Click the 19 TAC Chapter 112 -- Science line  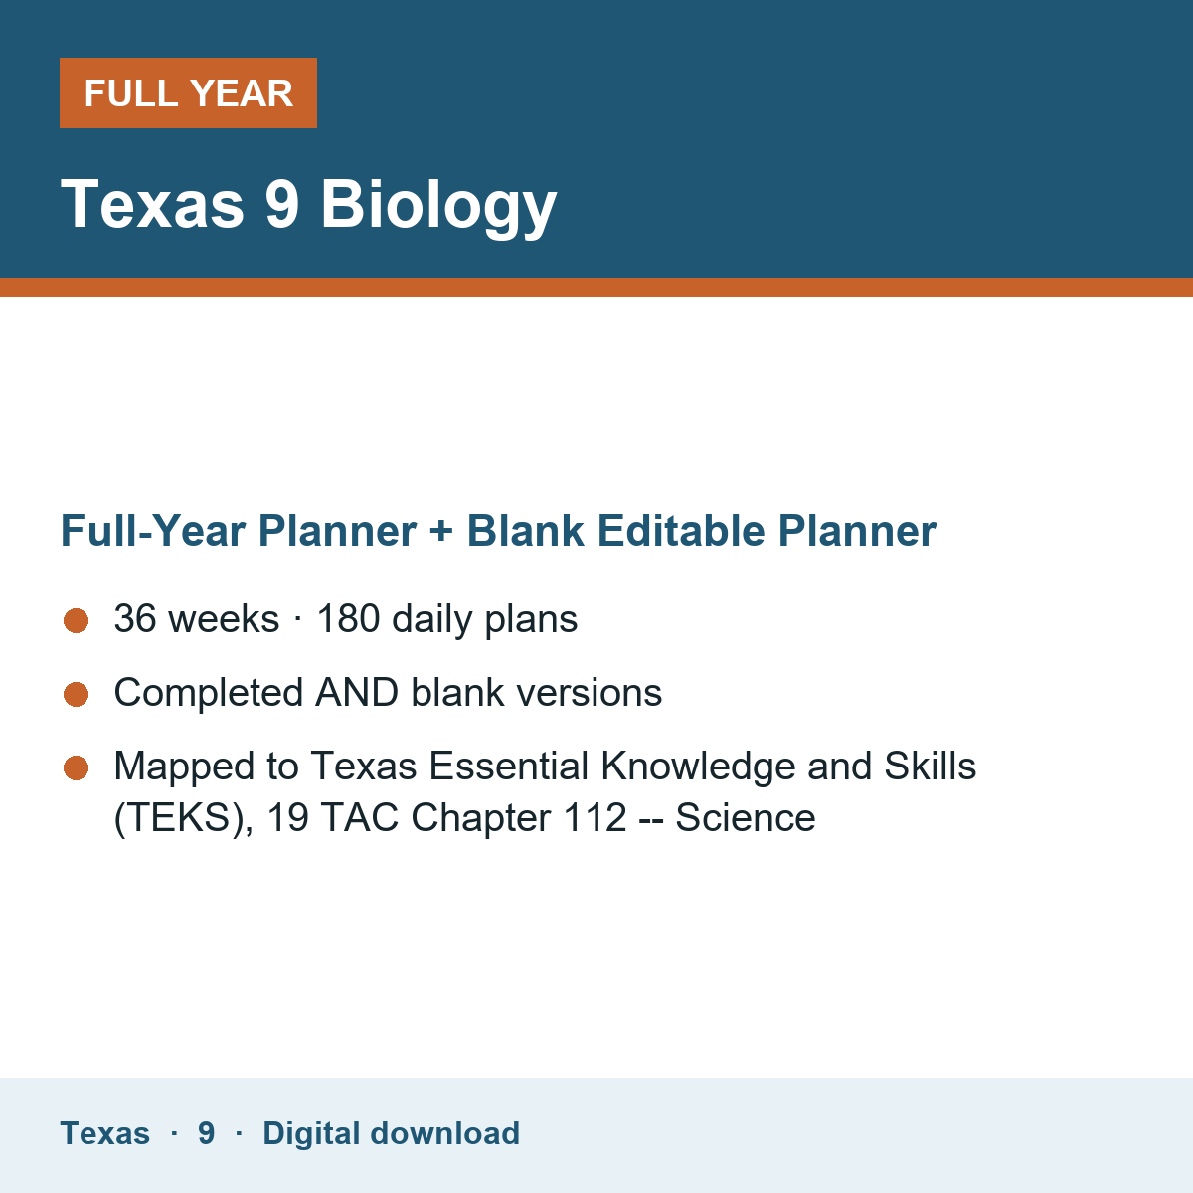pyautogui.click(x=464, y=818)
